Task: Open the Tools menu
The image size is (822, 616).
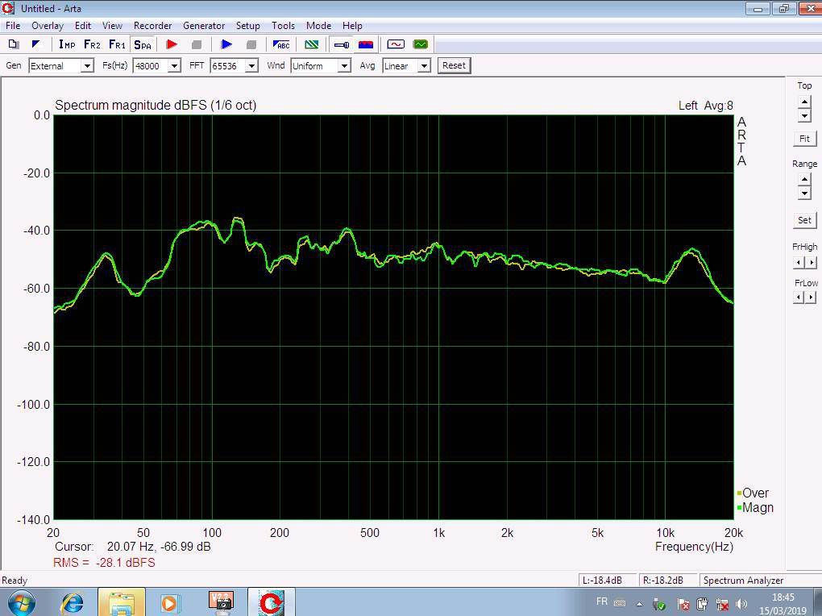Action: click(x=283, y=26)
